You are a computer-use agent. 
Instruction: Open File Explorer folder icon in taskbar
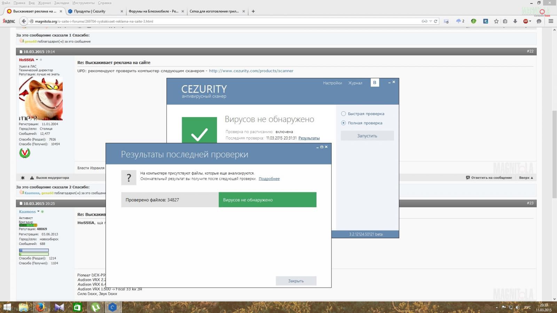tap(23, 307)
